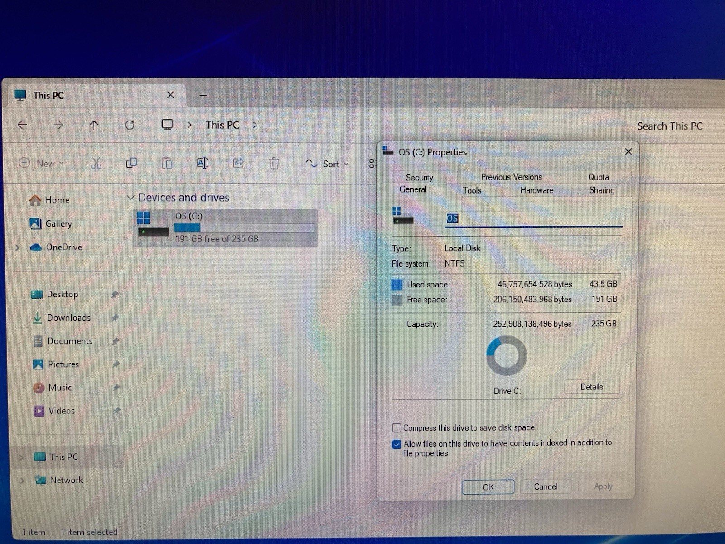Screen dimensions: 725x544
Task: Unpin Documents from Quick access
Action: click(x=116, y=341)
